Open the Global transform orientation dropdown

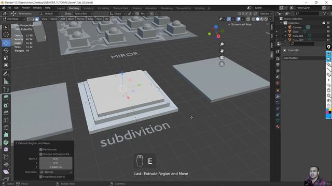click(x=118, y=13)
